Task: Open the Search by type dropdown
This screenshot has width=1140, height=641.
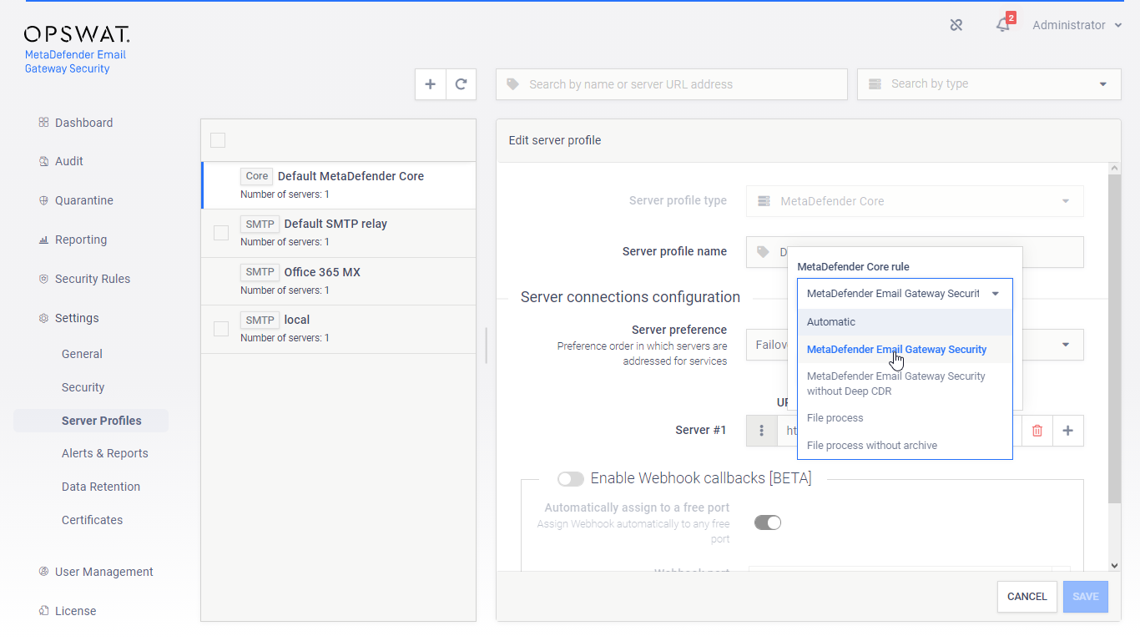Action: (x=989, y=84)
